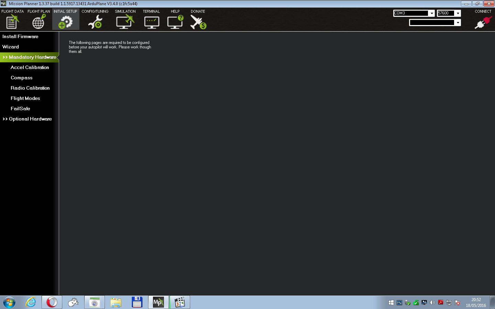This screenshot has height=309, width=495.
Task: Open the Flight Plan globe icon
Action: [x=38, y=22]
